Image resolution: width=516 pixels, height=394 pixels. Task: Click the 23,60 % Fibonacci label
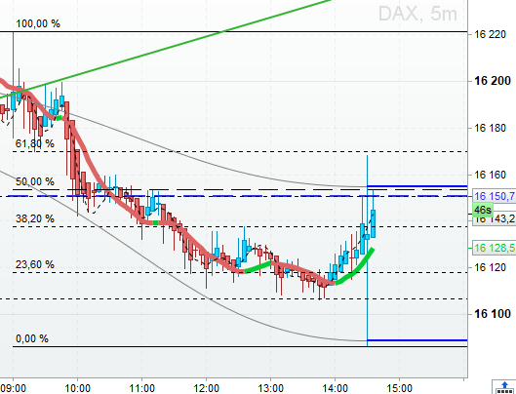coord(35,264)
